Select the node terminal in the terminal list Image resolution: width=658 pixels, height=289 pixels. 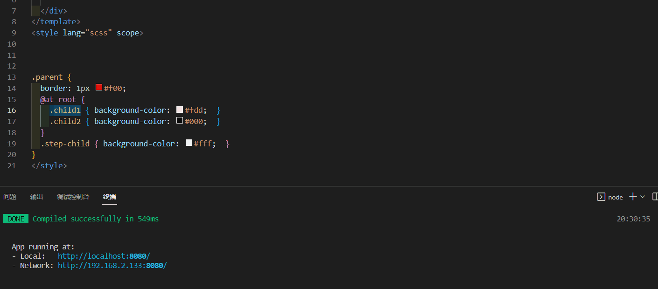coord(616,197)
